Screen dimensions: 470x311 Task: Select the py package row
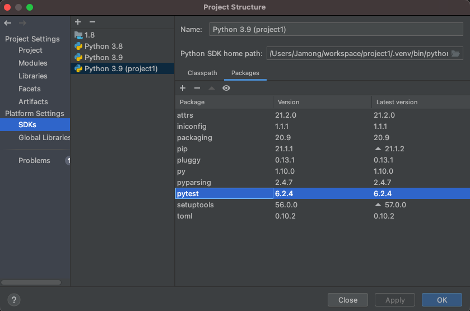tap(323, 171)
